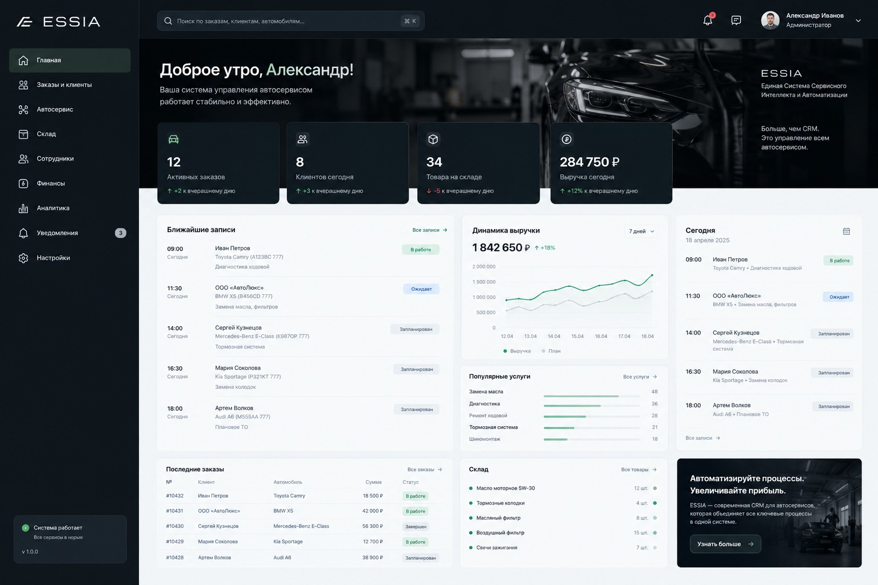Viewport: 878px width, 585px height.
Task: Focus the search orders input field
Action: (290, 21)
